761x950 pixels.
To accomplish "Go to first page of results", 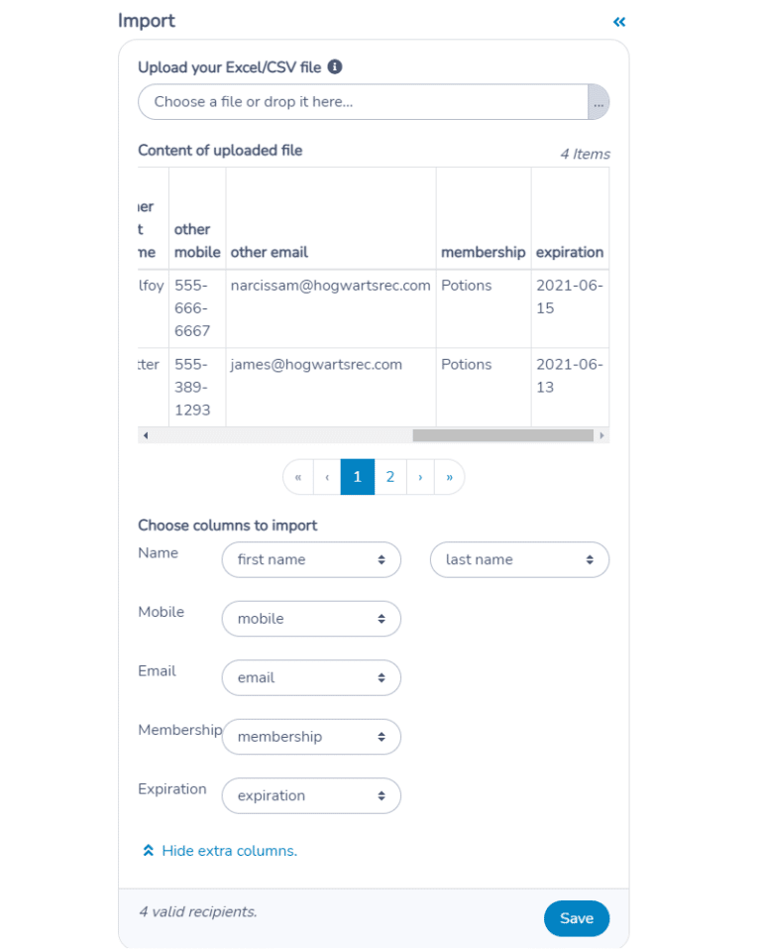I will pyautogui.click(x=298, y=477).
